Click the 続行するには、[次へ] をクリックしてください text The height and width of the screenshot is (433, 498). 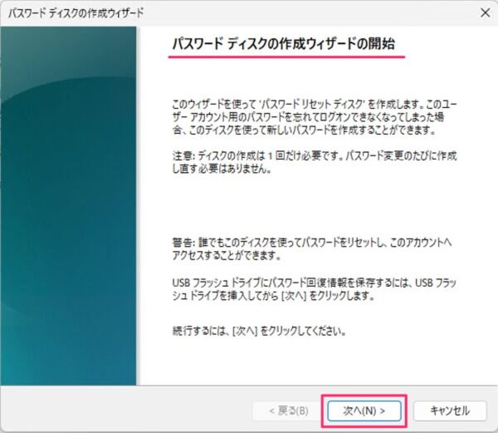tap(259, 331)
